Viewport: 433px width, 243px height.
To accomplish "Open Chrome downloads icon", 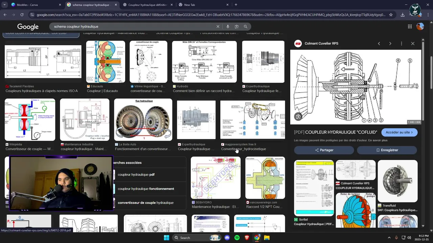I will point(403,15).
